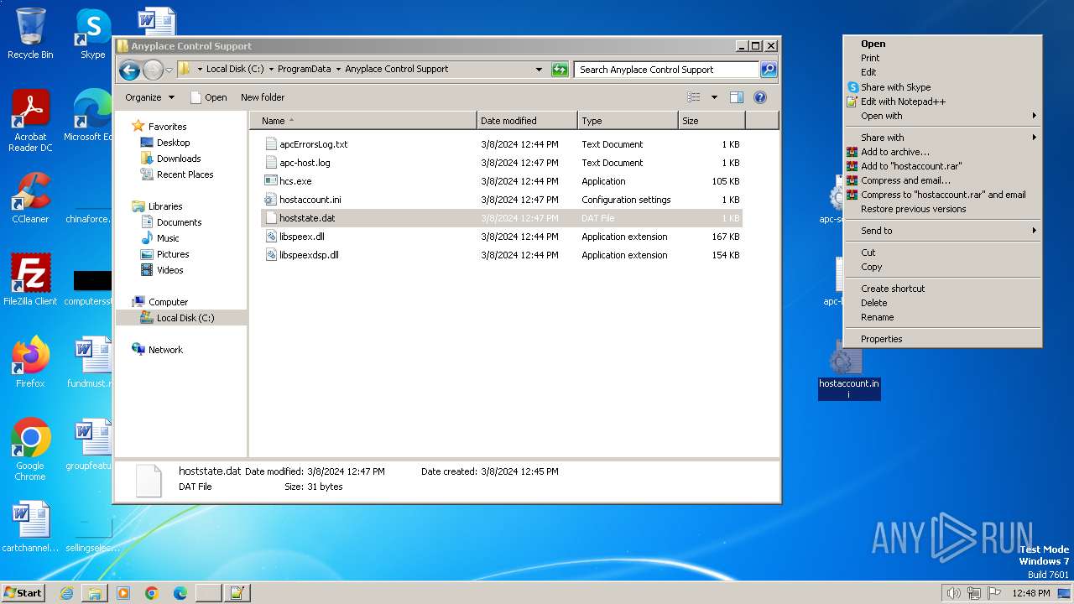Open the Organize dropdown menu
The image size is (1074, 604).
point(149,97)
